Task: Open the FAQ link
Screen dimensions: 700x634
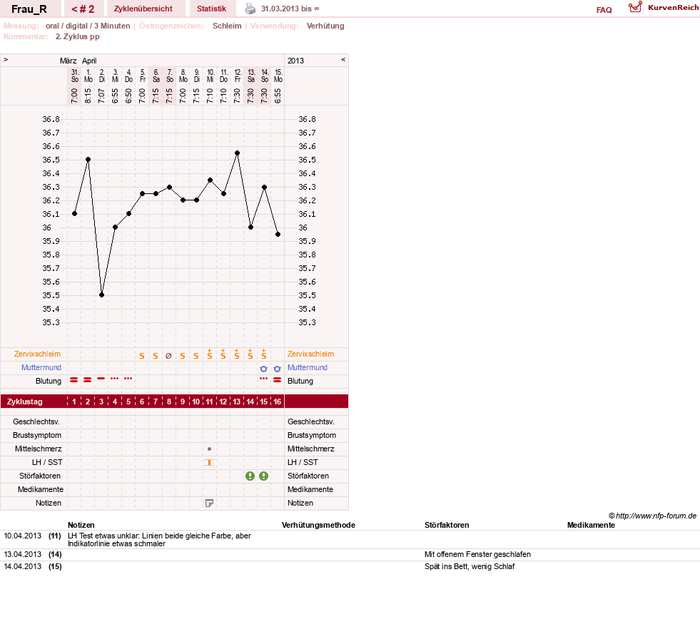Action: coord(604,10)
